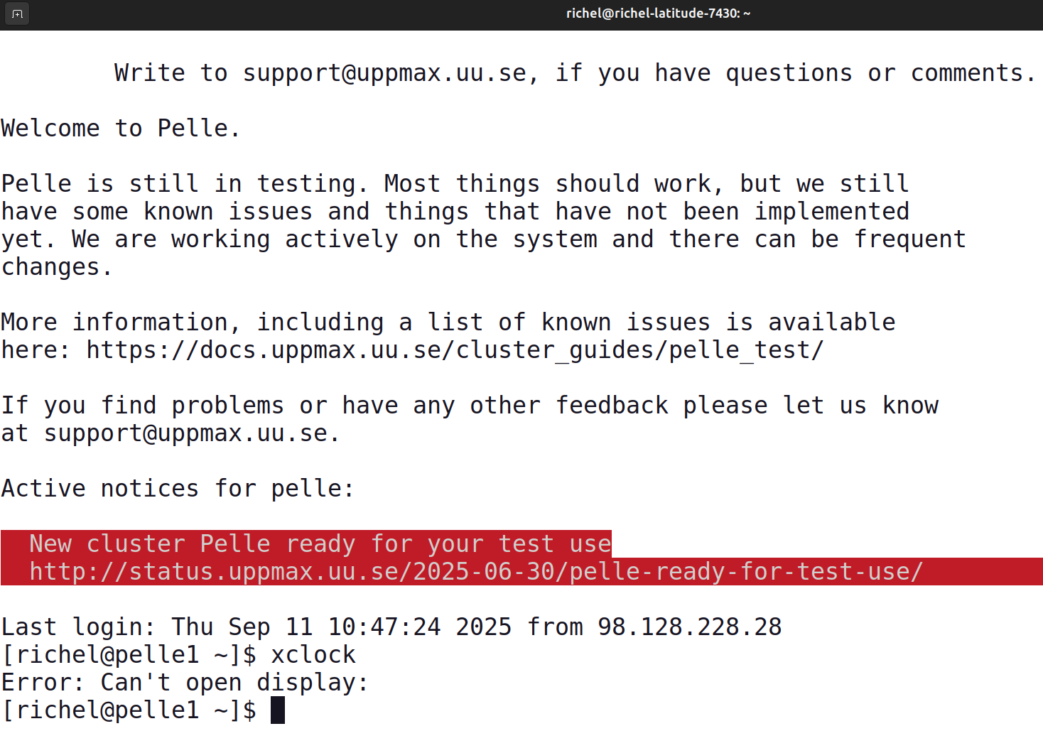The width and height of the screenshot is (1043, 731).
Task: Click the IP address 98.128.228.28
Action: (x=689, y=627)
